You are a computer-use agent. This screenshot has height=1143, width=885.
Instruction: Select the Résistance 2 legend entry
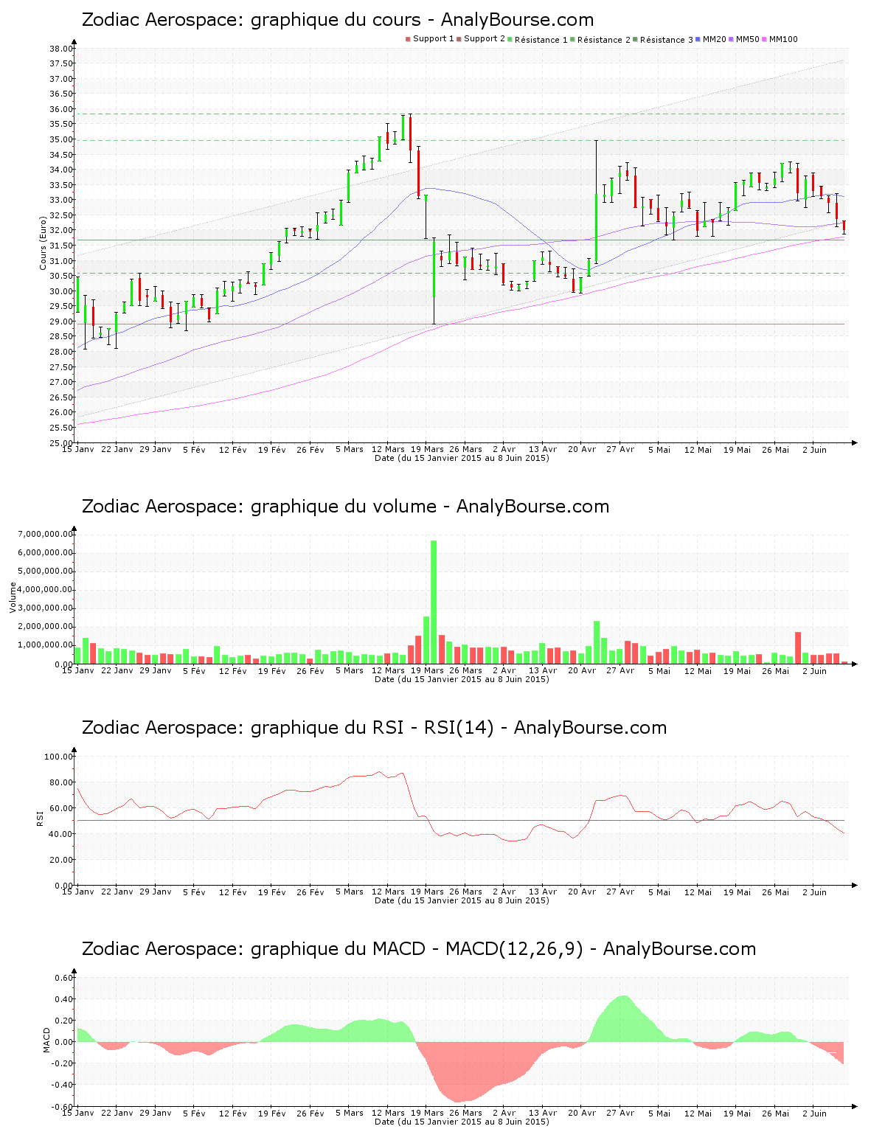click(x=600, y=39)
